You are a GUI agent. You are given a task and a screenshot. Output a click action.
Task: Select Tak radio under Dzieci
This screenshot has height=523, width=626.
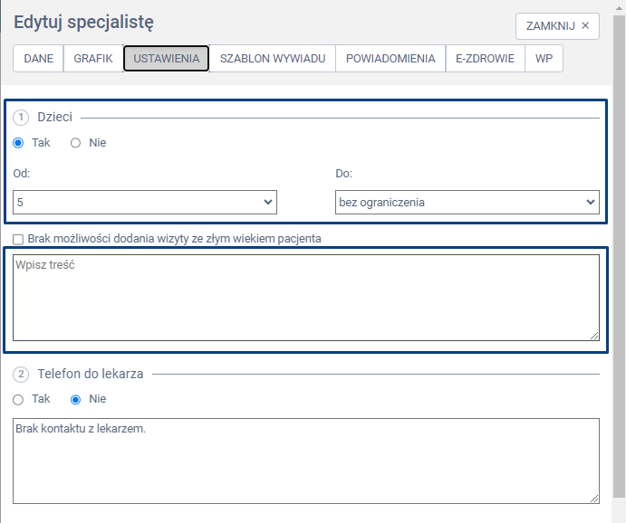tap(18, 143)
